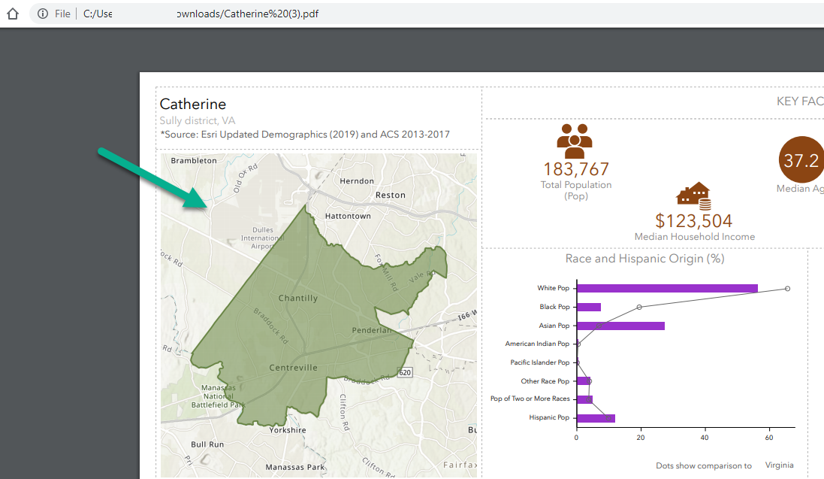Click the Asian Pop purple bar
Screen dimensions: 824x479
coord(620,326)
